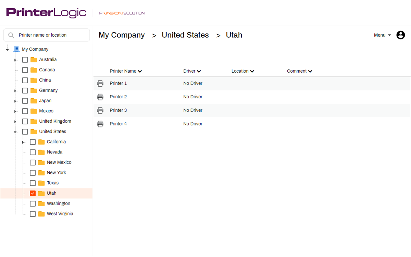
Task: Collapse the United States tree node
Action: coord(15,132)
